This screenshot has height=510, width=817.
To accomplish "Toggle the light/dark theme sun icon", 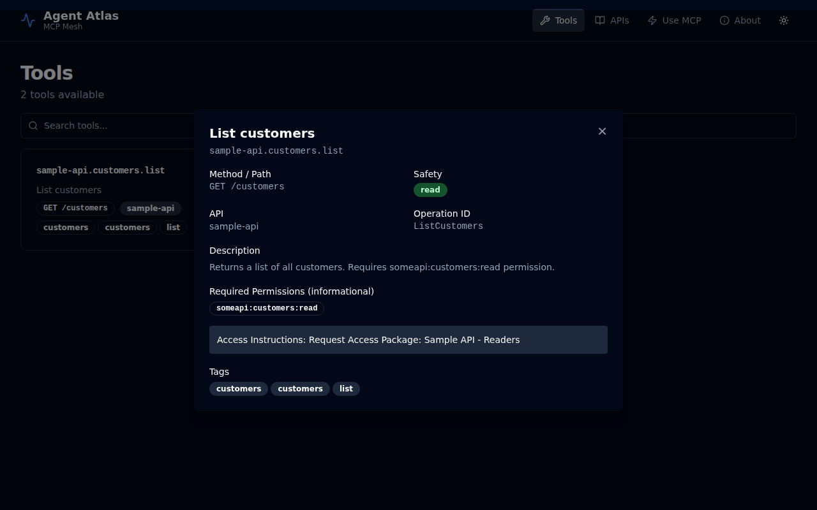I will (x=784, y=20).
